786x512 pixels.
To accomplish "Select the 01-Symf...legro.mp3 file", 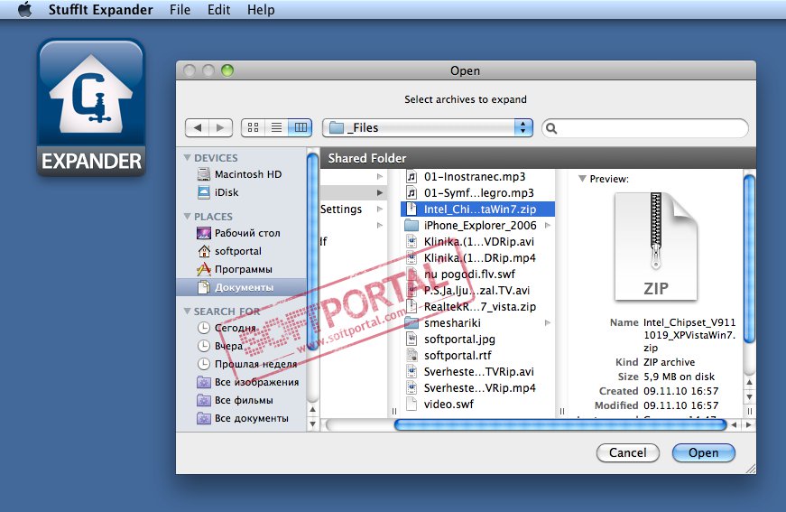I will (x=477, y=192).
